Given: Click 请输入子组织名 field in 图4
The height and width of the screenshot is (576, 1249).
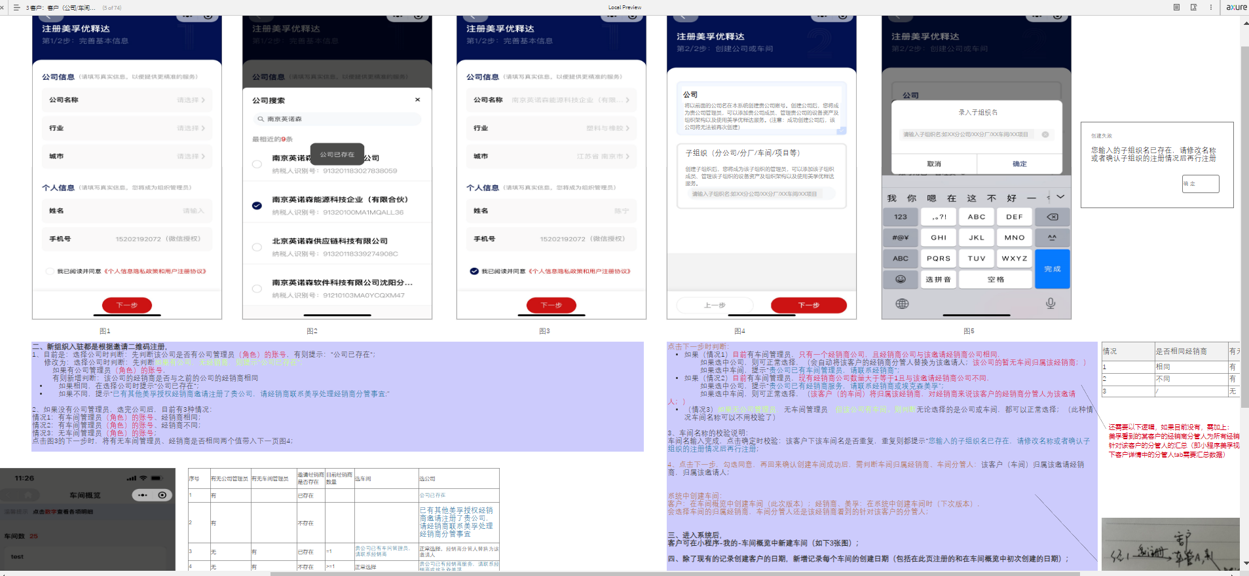Looking at the screenshot, I should (x=762, y=194).
